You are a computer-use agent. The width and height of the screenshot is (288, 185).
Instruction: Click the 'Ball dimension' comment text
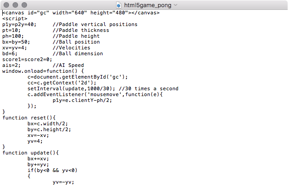(x=78, y=53)
